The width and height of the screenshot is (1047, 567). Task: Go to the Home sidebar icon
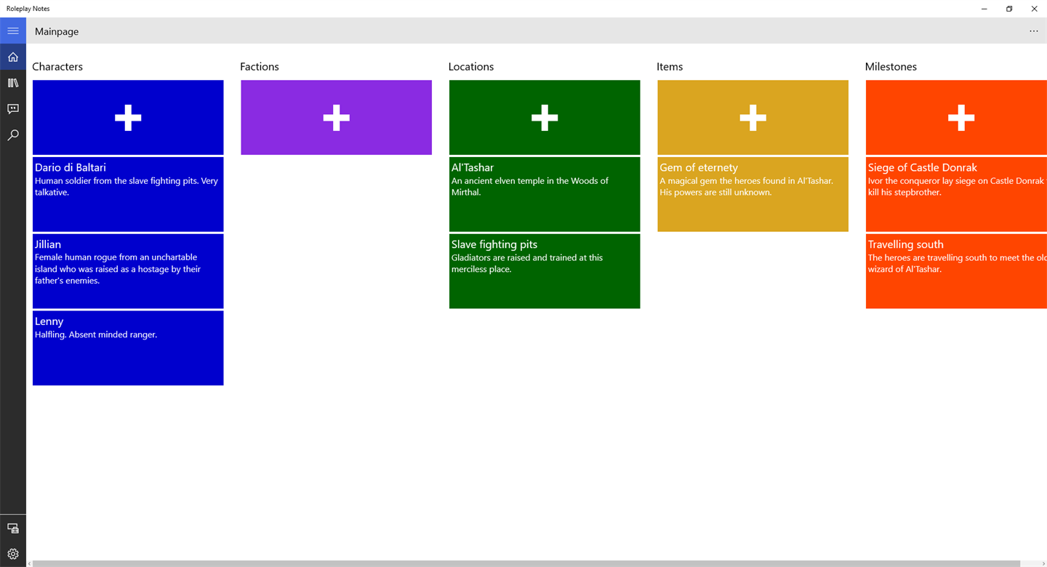tap(13, 57)
